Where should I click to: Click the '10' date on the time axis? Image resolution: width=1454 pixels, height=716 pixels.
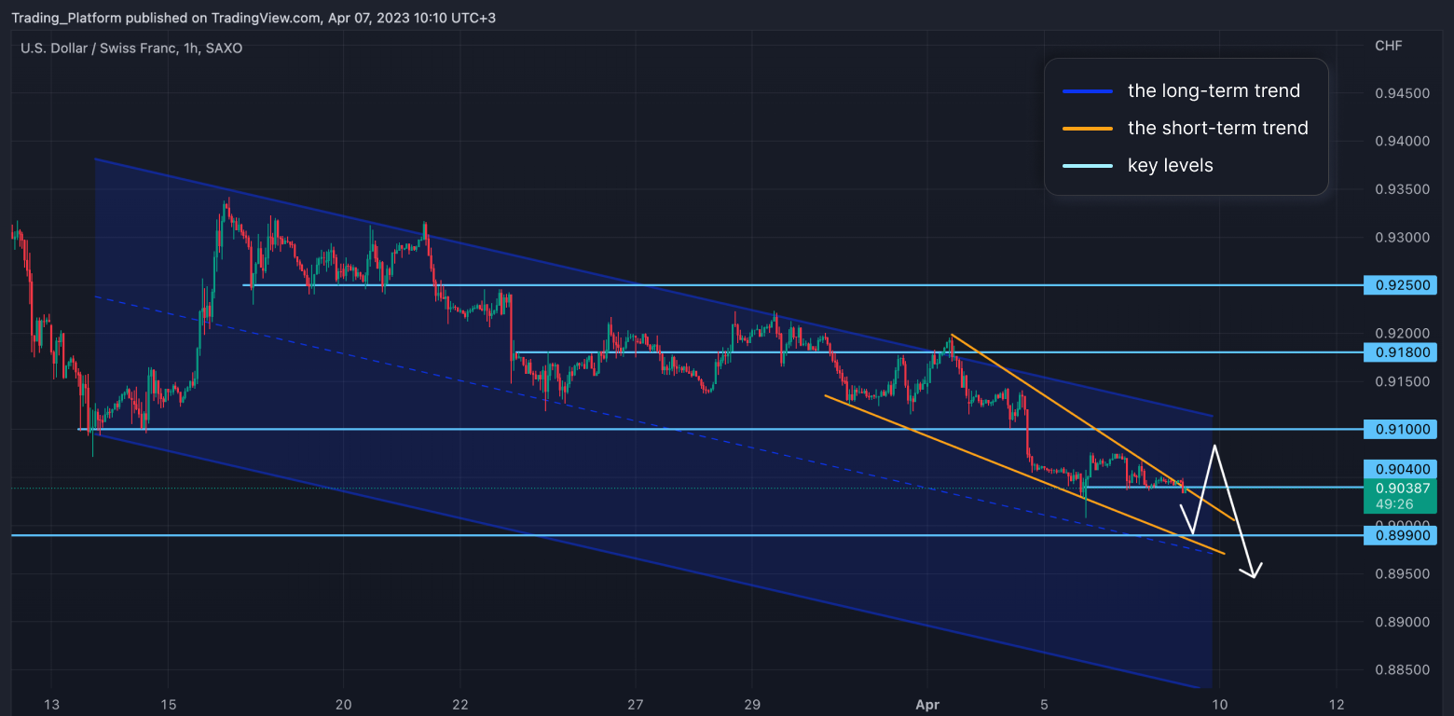pyautogui.click(x=1219, y=704)
